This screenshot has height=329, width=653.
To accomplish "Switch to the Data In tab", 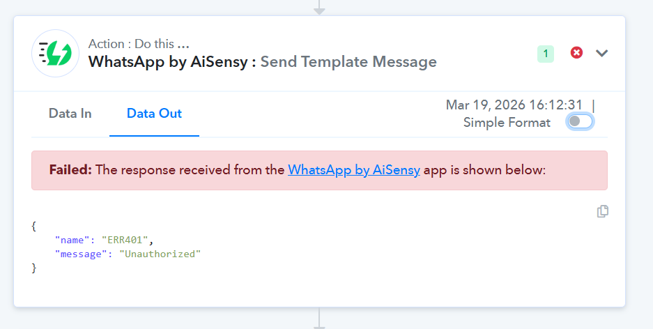I will click(70, 114).
